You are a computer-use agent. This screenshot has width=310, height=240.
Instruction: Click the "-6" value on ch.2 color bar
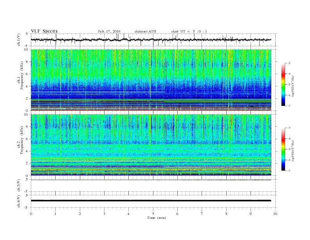tap(289, 160)
